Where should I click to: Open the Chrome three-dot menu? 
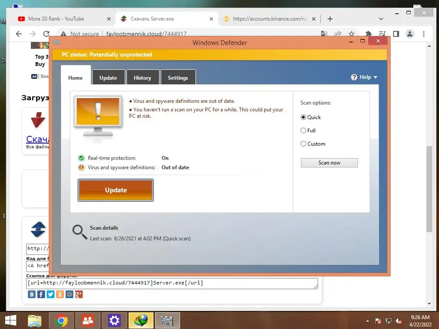(424, 34)
